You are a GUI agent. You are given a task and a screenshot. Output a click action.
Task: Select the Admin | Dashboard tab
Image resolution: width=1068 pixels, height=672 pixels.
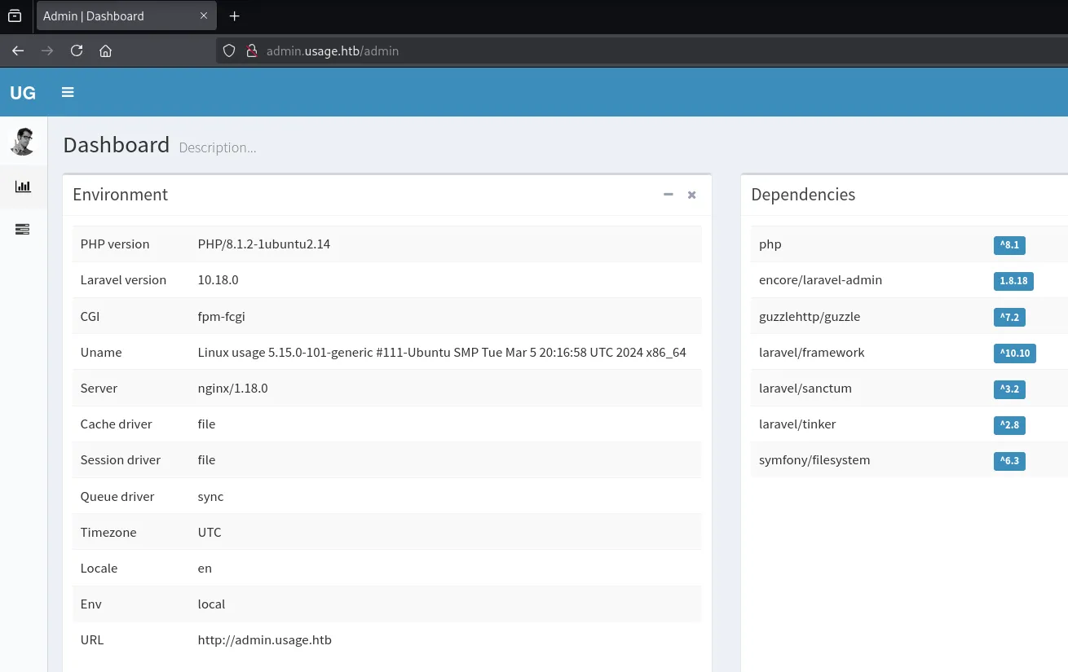pyautogui.click(x=114, y=16)
